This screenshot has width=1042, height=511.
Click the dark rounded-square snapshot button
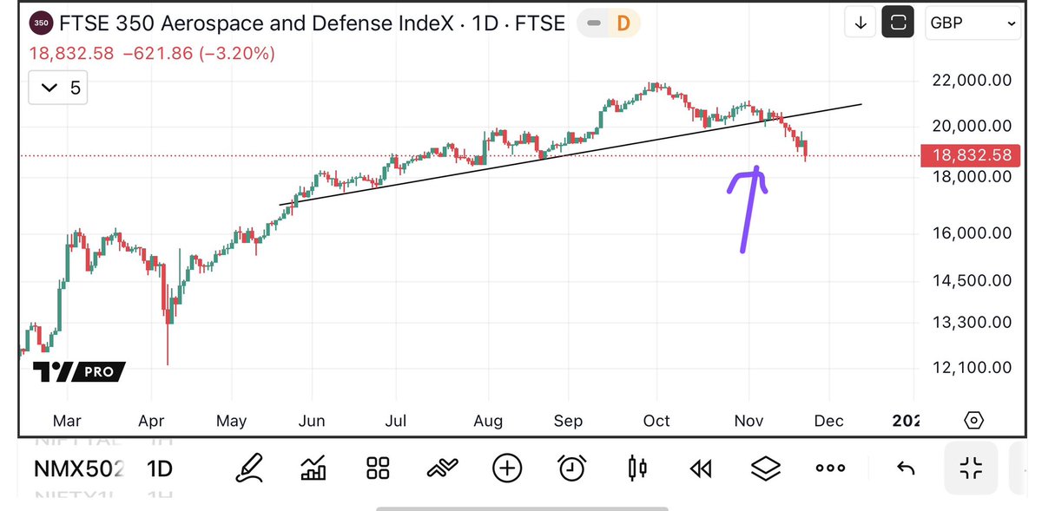[x=898, y=23]
